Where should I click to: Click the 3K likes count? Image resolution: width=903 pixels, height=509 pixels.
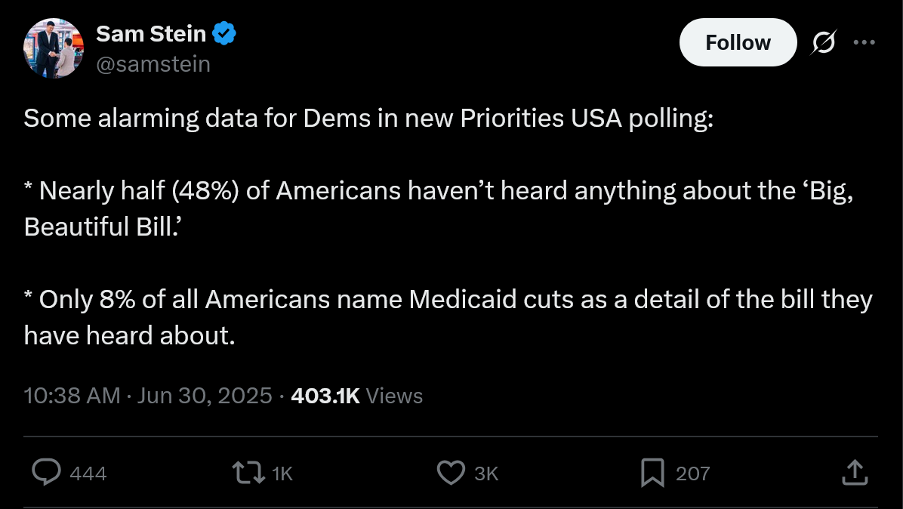(x=486, y=474)
